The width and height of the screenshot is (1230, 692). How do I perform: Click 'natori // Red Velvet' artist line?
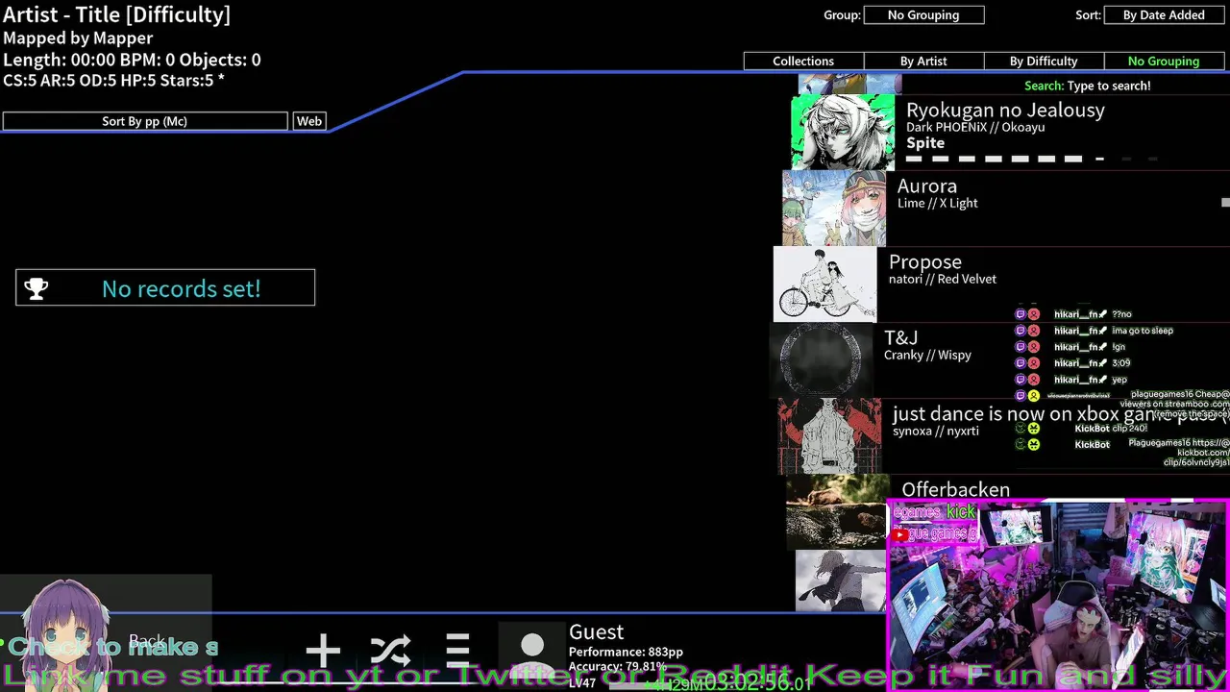click(x=943, y=279)
